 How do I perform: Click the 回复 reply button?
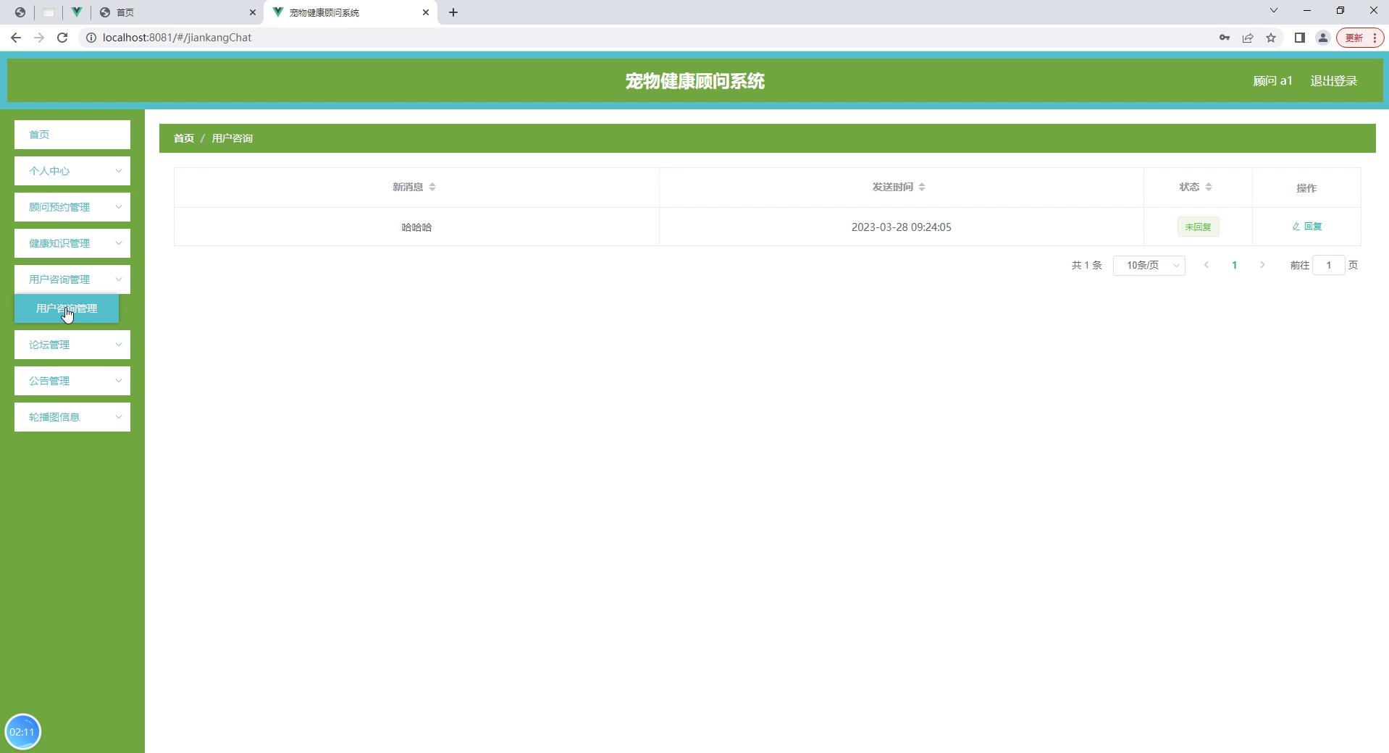point(1306,227)
